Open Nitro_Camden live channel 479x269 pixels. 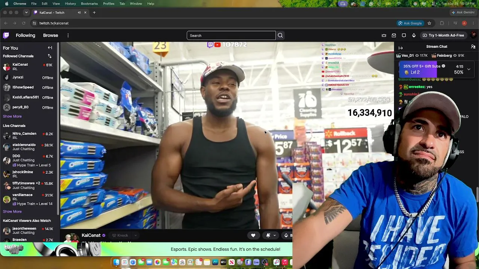point(29,136)
